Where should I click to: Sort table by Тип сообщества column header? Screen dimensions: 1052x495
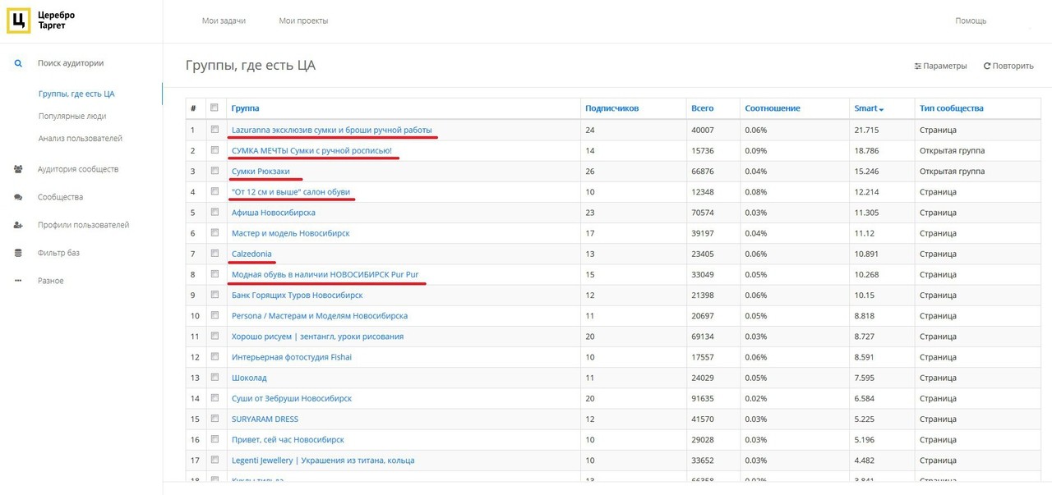click(x=952, y=108)
